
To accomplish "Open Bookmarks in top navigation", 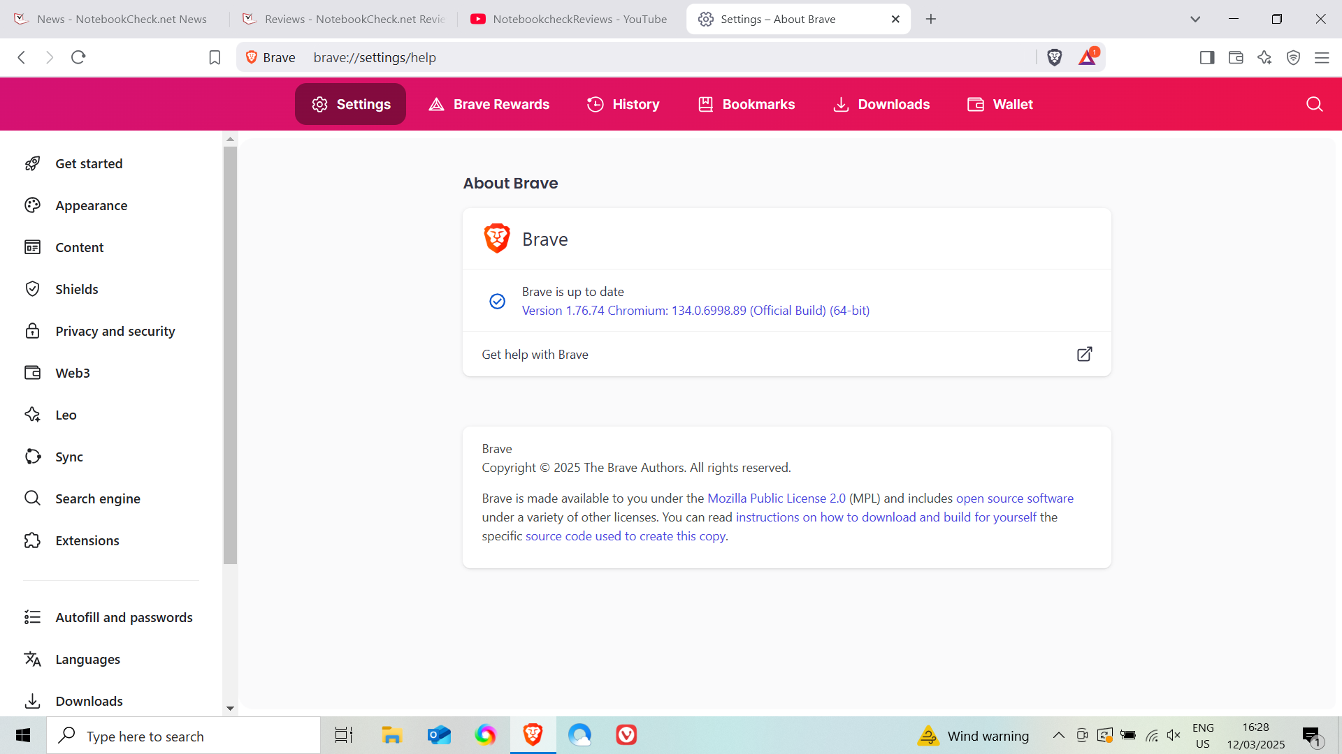I will [x=746, y=104].
